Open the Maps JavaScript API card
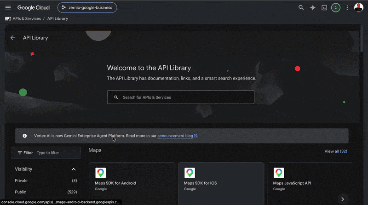The height and width of the screenshot is (205, 368). 310,184
